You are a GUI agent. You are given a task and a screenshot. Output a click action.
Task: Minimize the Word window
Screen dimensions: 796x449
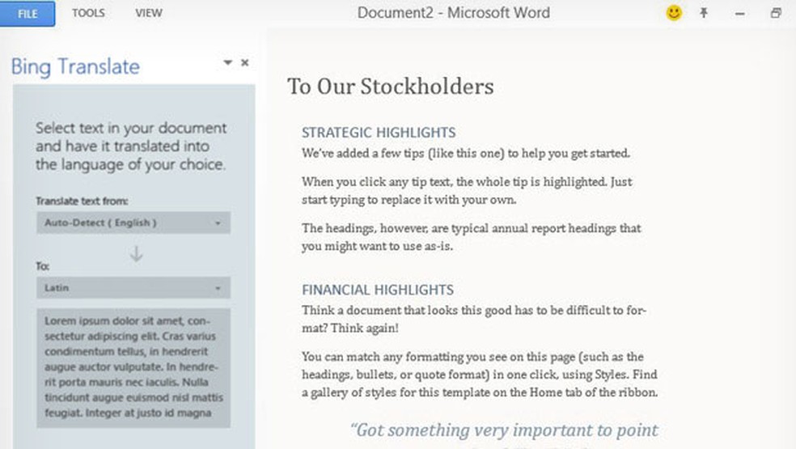click(x=740, y=14)
